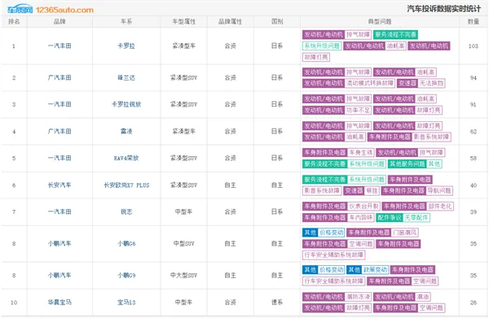Select the 长安欧尚X7 PLUS series link

coord(126,185)
